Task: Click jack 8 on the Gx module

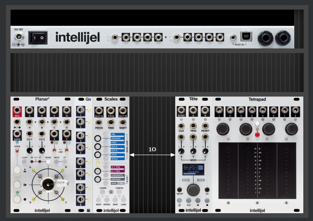Action: click(x=81, y=199)
